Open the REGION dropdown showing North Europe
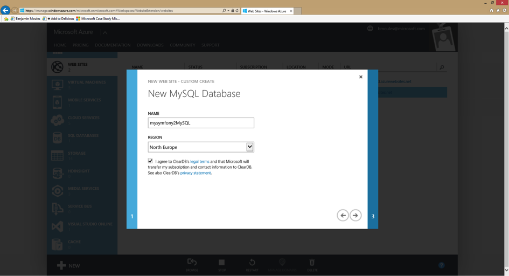509x276 pixels. (201, 147)
